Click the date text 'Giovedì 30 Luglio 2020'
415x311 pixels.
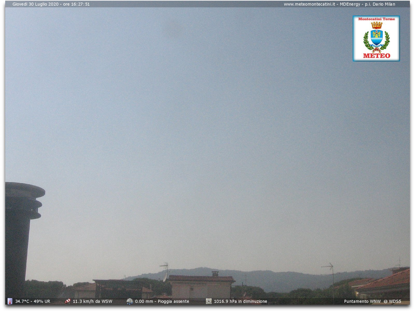click(36, 4)
